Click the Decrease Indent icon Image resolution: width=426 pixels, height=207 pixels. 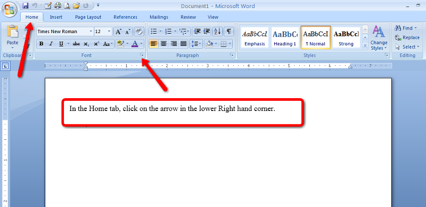pyautogui.click(x=197, y=31)
